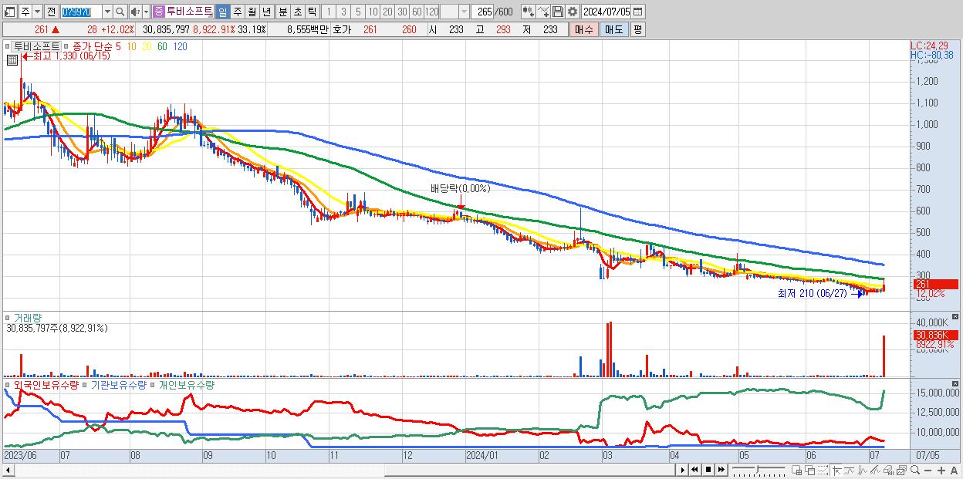Image resolution: width=963 pixels, height=479 pixels.
Task: Click the crosshair cursor tool icon
Action: coord(836,470)
